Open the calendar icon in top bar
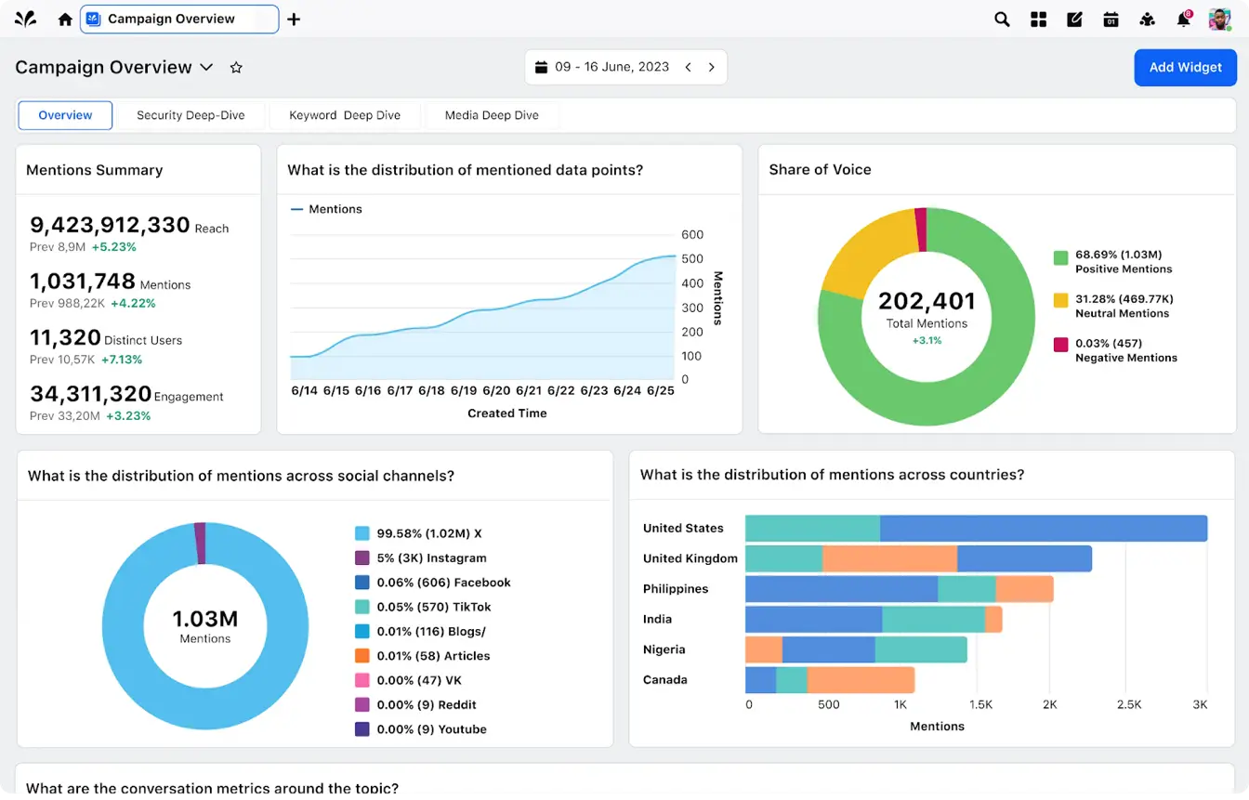 click(x=1111, y=19)
